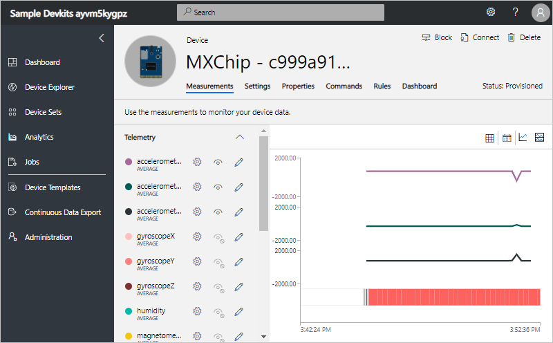Switch to the Commands tab
This screenshot has width=553, height=343.
[x=344, y=86]
